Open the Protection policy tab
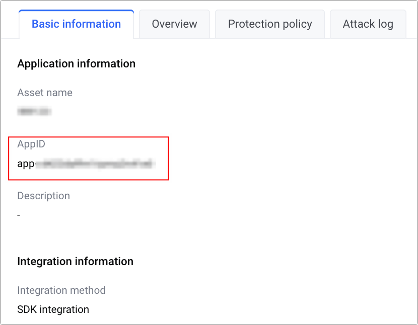The width and height of the screenshot is (418, 325). pos(270,24)
